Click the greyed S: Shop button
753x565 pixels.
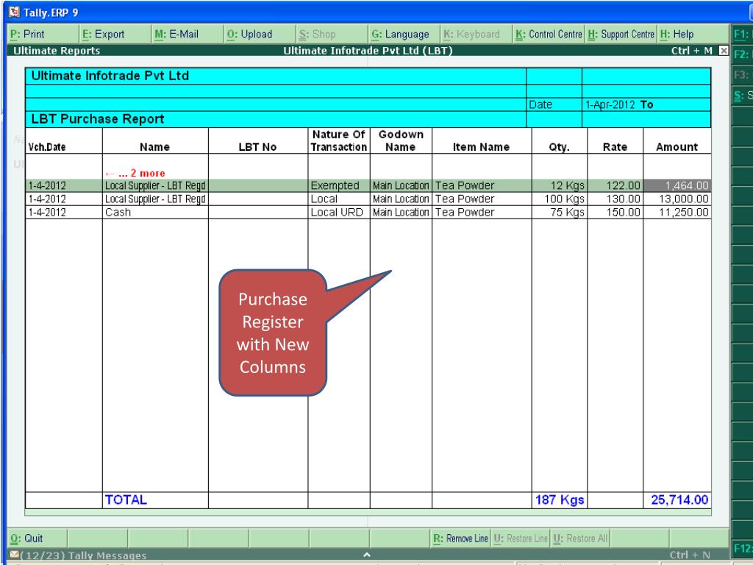click(x=332, y=34)
